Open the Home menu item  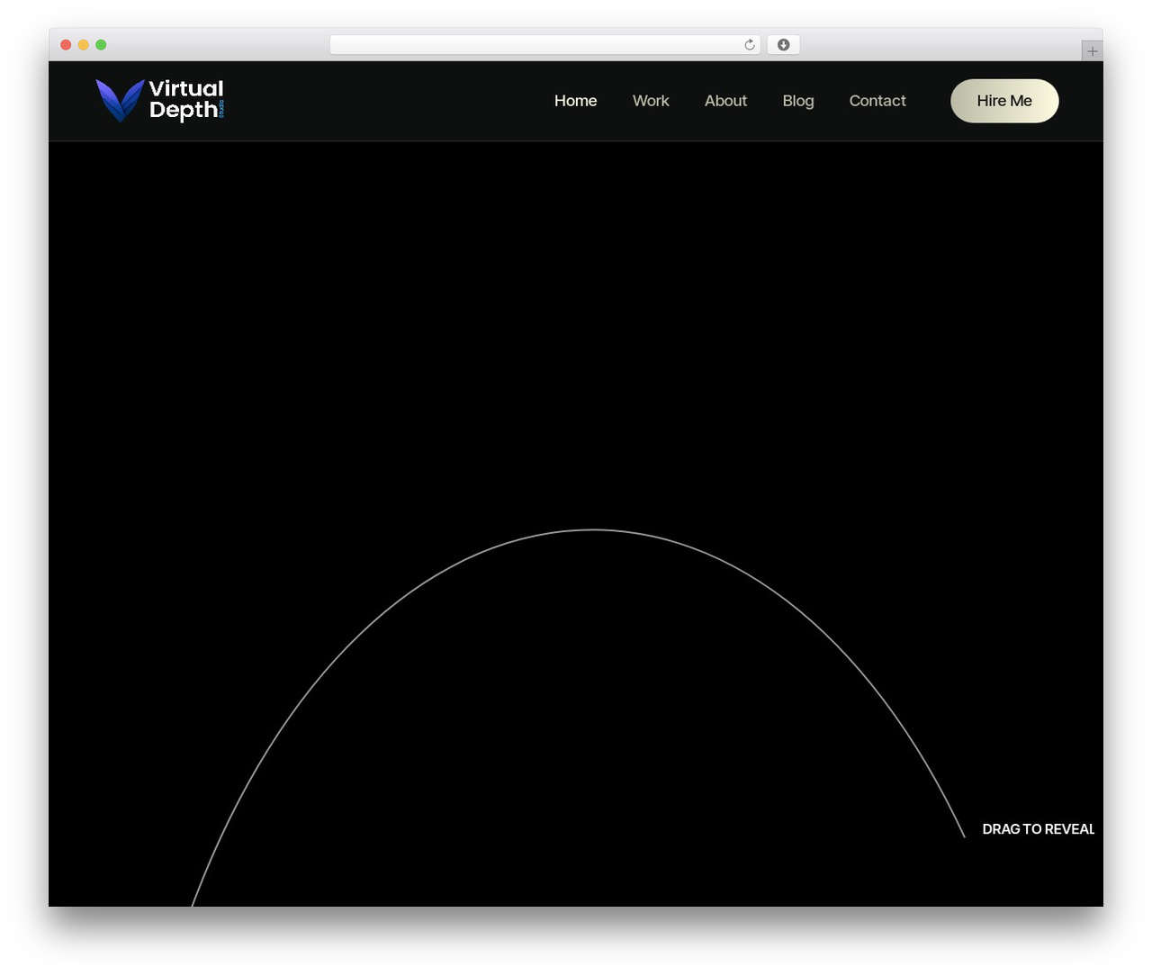575,101
